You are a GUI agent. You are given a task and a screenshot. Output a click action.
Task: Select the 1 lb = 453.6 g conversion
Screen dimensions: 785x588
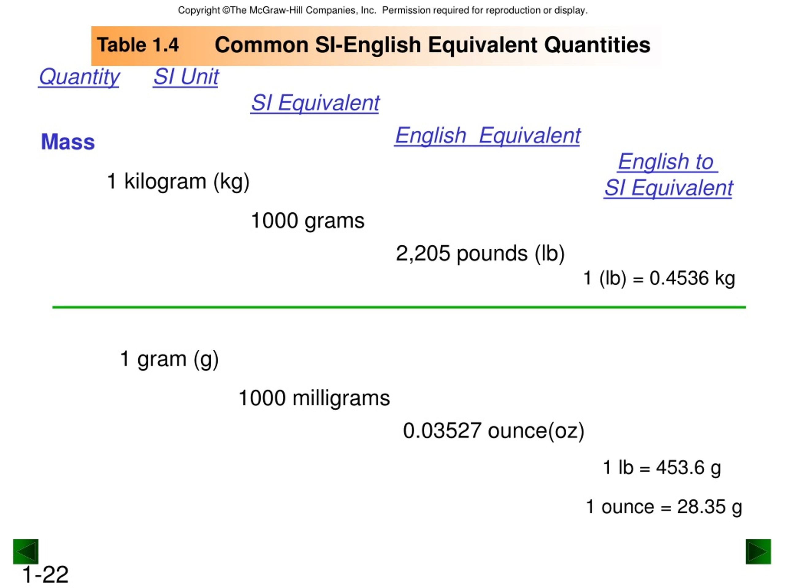[662, 468]
